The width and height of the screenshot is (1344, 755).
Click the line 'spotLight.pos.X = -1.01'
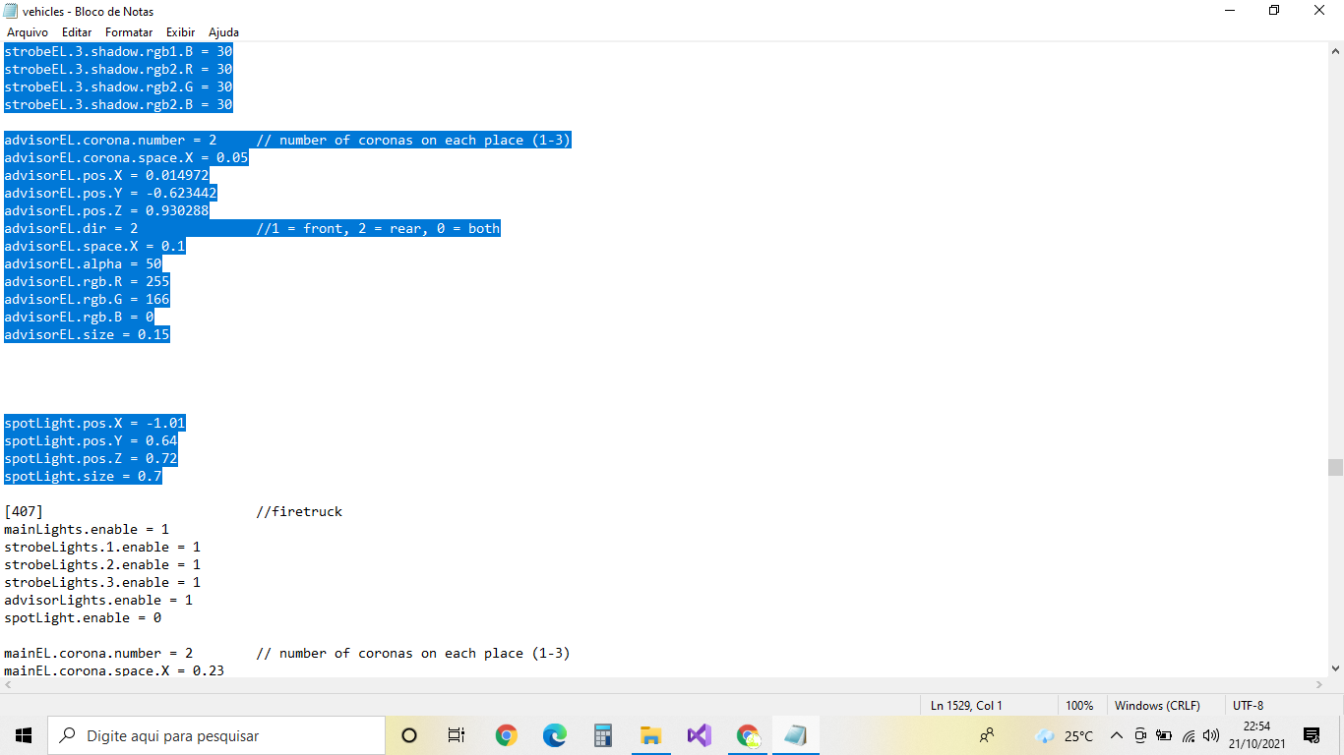[94, 423]
